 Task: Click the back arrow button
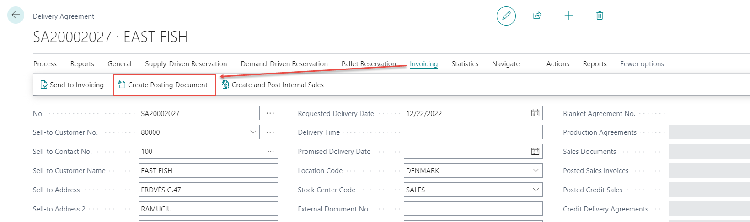click(16, 15)
